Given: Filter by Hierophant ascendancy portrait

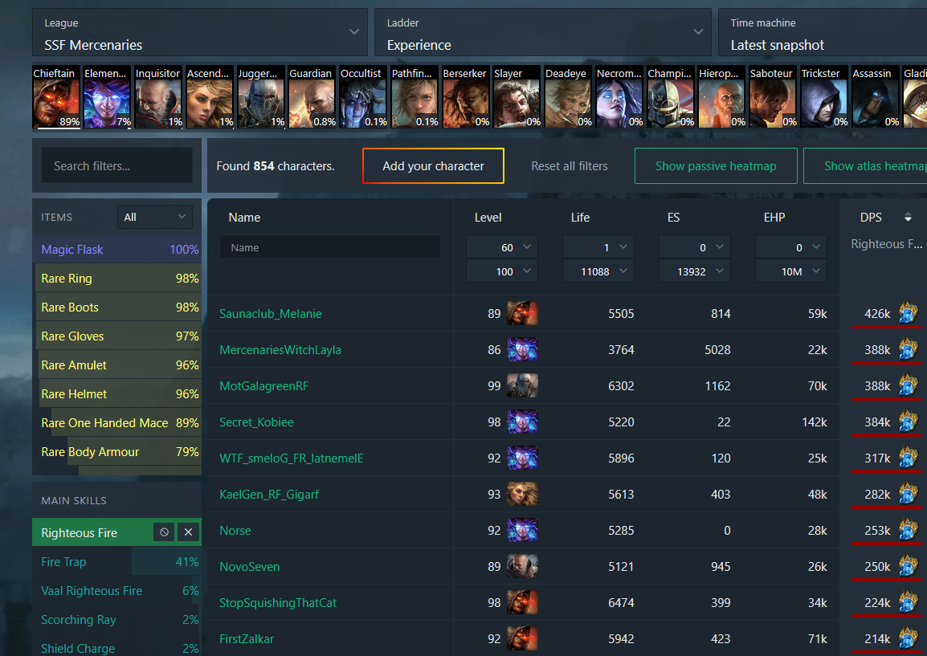Looking at the screenshot, I should [722, 97].
